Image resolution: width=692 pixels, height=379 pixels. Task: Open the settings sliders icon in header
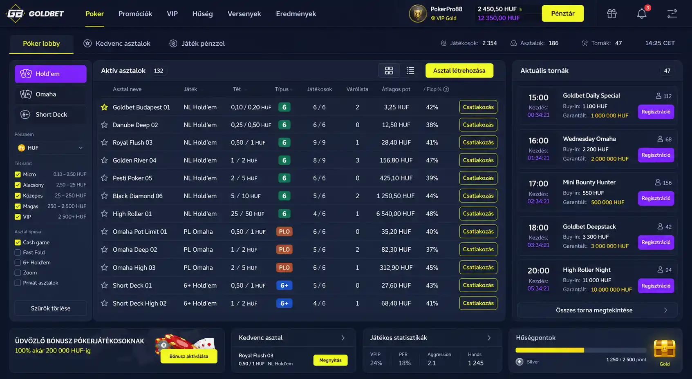point(672,13)
